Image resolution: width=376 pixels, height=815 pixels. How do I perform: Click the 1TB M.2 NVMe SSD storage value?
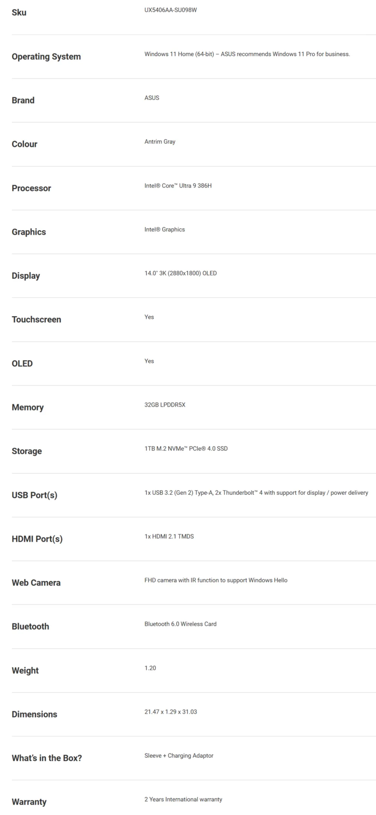[186, 449]
